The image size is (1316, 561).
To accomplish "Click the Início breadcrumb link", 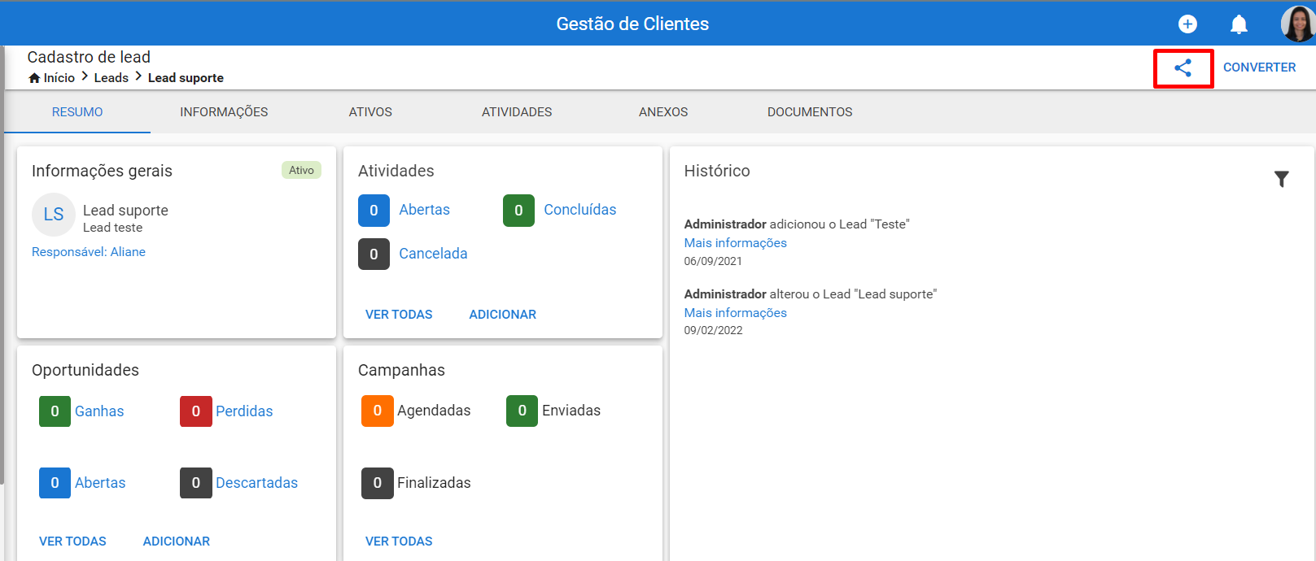I will (x=59, y=78).
